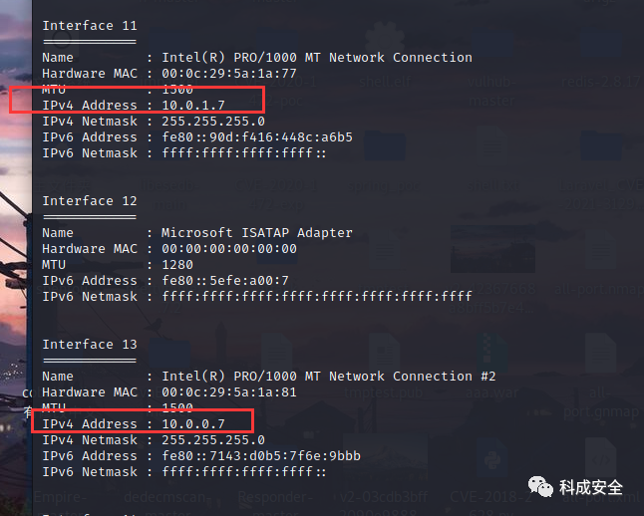Click the MTU value 1280
This screenshot has height=516, width=644.
(x=177, y=264)
